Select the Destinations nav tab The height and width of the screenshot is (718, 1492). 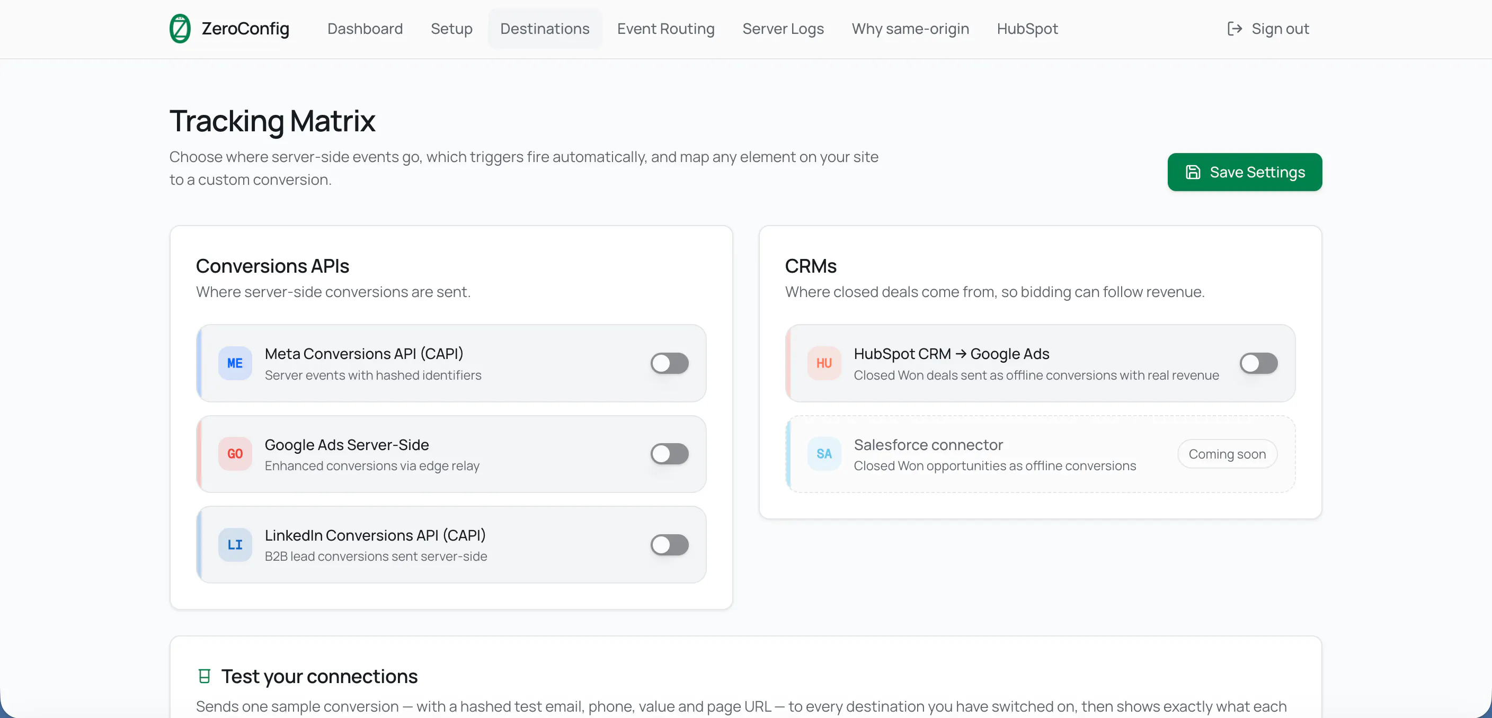tap(545, 29)
